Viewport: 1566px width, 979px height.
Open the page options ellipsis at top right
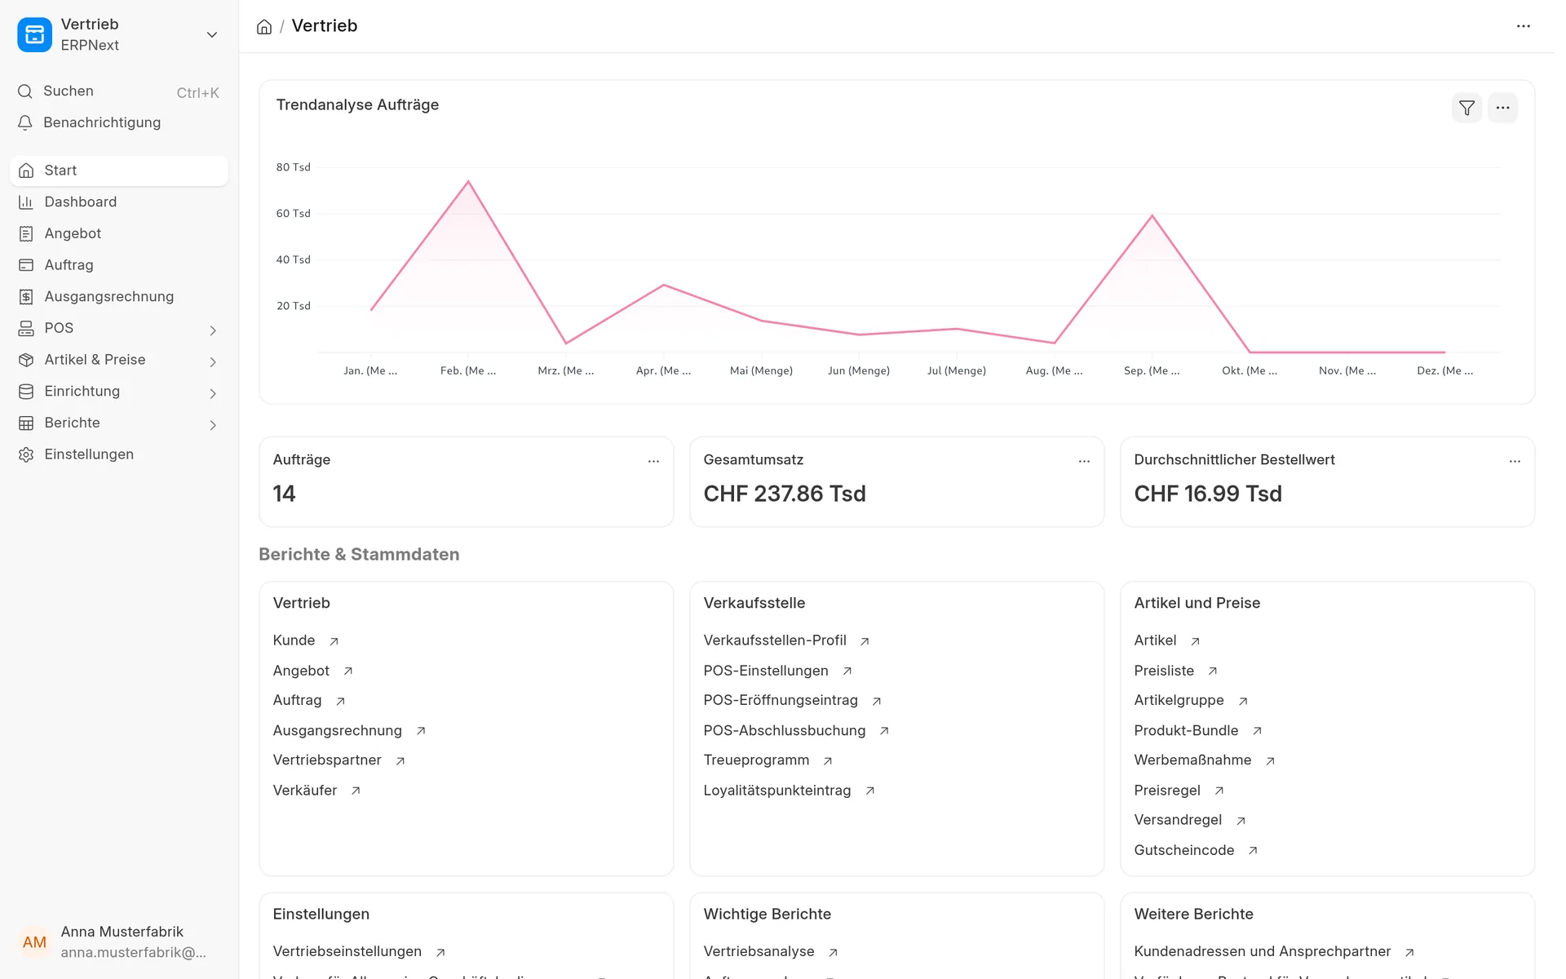(1524, 26)
